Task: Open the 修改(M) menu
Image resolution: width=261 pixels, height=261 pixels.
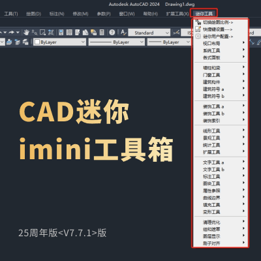Action: pyautogui.click(x=80, y=14)
